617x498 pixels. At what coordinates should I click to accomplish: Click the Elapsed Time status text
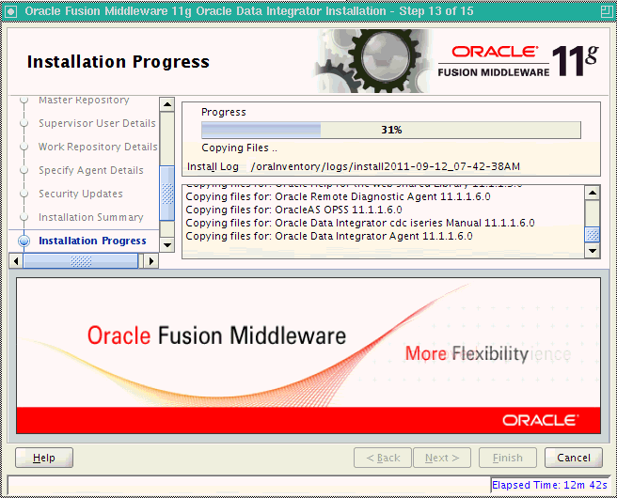point(549,486)
